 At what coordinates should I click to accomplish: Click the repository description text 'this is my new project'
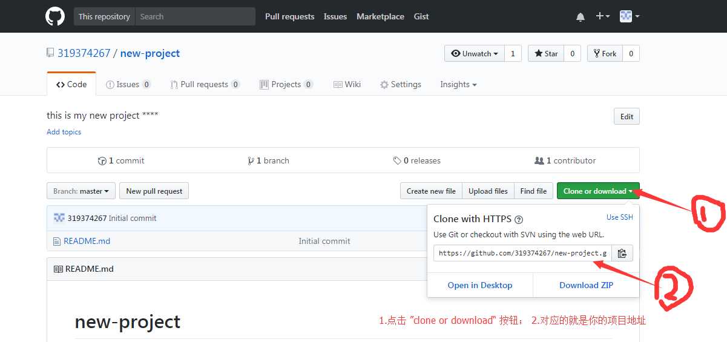tap(102, 115)
